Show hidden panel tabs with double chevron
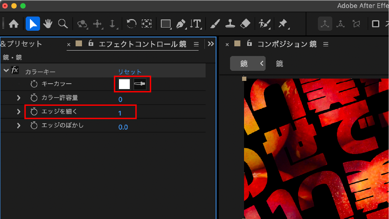 point(211,44)
